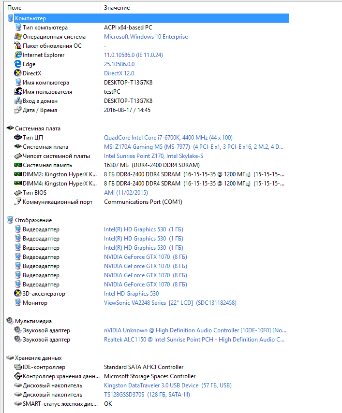The image size is (342, 413).
Task: Open the nVIDIA Unknown audio controller link
Action: point(195,330)
